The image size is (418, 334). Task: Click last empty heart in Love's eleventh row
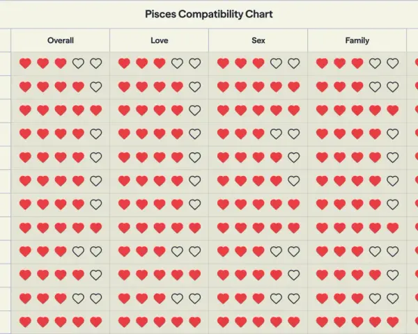(195, 299)
